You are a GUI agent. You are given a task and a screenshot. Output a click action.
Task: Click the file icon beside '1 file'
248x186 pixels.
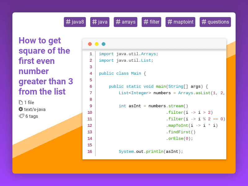(x=21, y=103)
